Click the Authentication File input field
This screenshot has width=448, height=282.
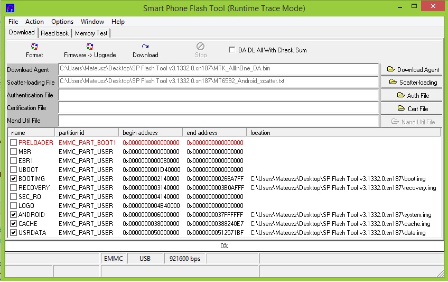[x=218, y=95]
